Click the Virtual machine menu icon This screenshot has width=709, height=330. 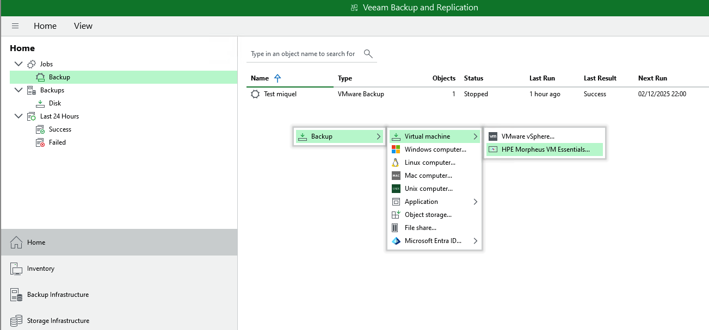pos(396,136)
